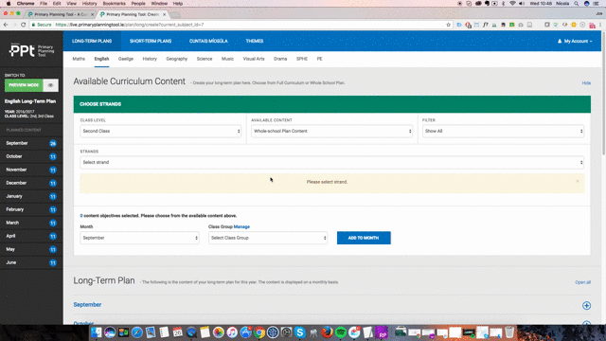
Task: Open the Filter 'Show All' dropdown
Action: pyautogui.click(x=503, y=131)
